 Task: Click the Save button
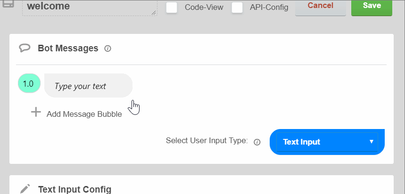pos(372,7)
